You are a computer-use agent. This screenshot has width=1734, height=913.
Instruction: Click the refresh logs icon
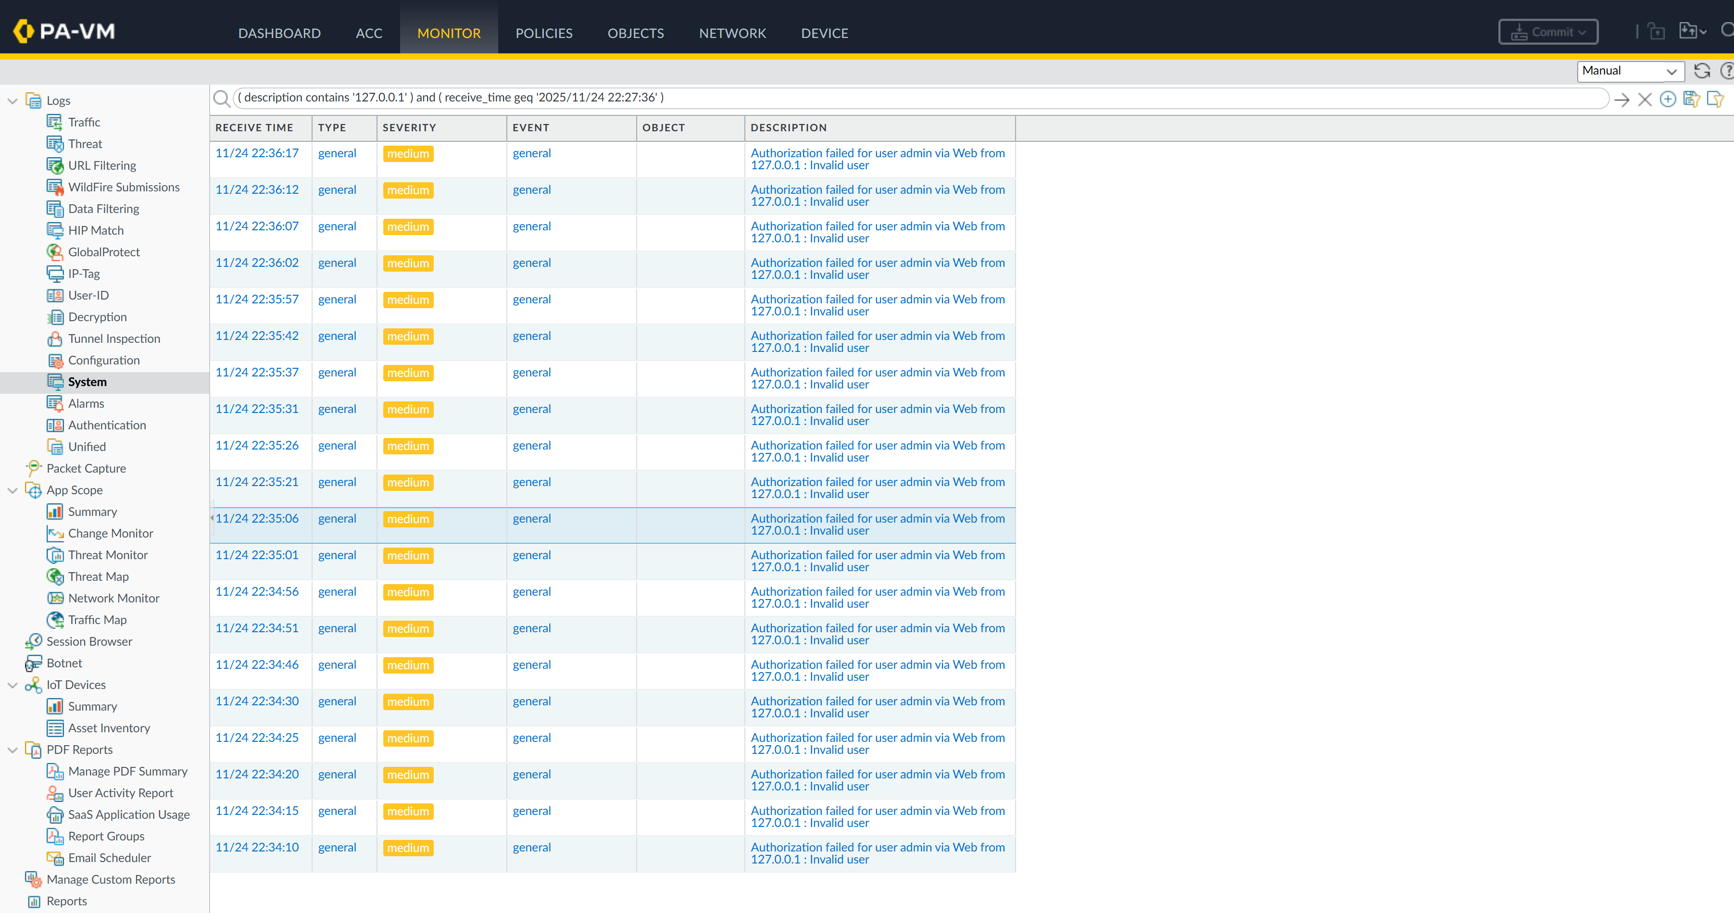click(1702, 71)
